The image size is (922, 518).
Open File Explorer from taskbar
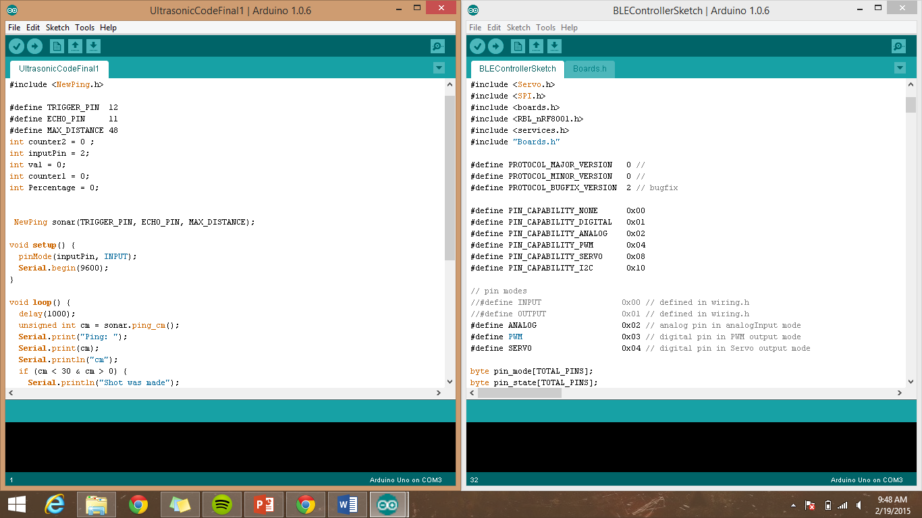pyautogui.click(x=97, y=505)
